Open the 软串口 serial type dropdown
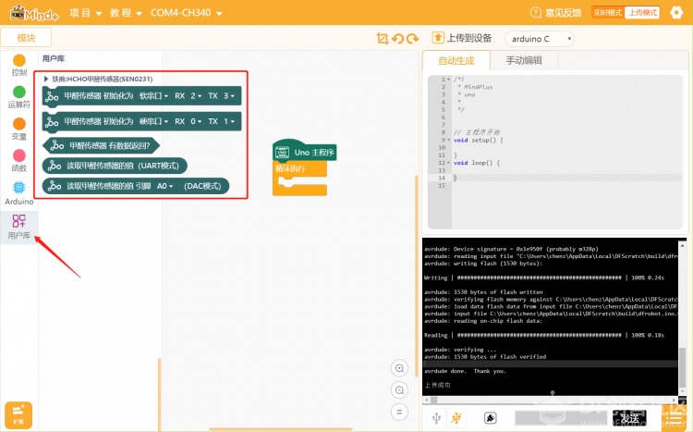The height and width of the screenshot is (432, 693). (x=153, y=96)
